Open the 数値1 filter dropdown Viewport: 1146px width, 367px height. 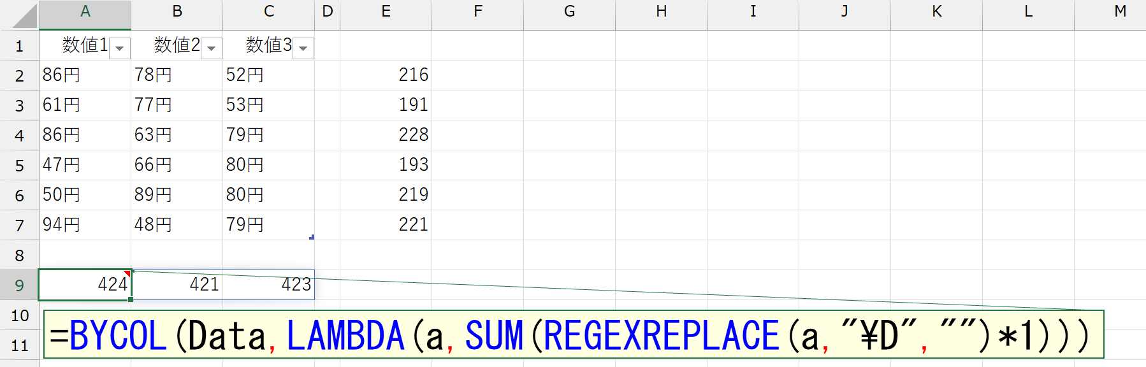pos(120,48)
